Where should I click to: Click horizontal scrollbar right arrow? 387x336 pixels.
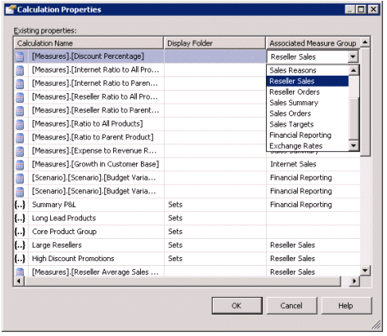coord(354,281)
